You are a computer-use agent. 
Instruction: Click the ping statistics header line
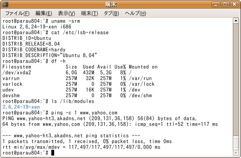pos(71,135)
